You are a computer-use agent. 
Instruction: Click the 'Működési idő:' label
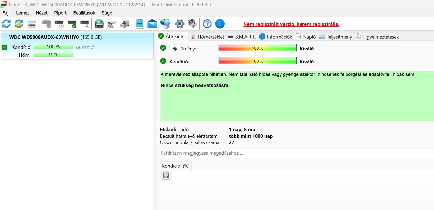pyautogui.click(x=175, y=130)
